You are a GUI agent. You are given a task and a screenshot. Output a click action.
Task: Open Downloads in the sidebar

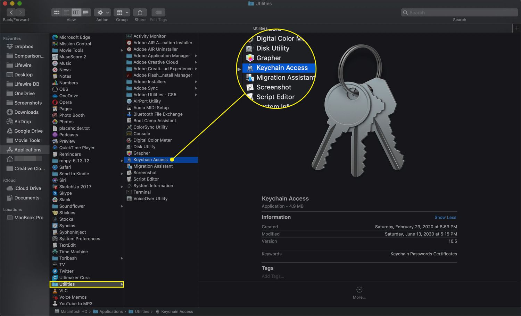coord(26,112)
